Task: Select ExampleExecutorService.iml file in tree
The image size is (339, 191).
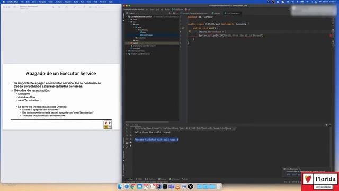Action: pyautogui.click(x=144, y=46)
